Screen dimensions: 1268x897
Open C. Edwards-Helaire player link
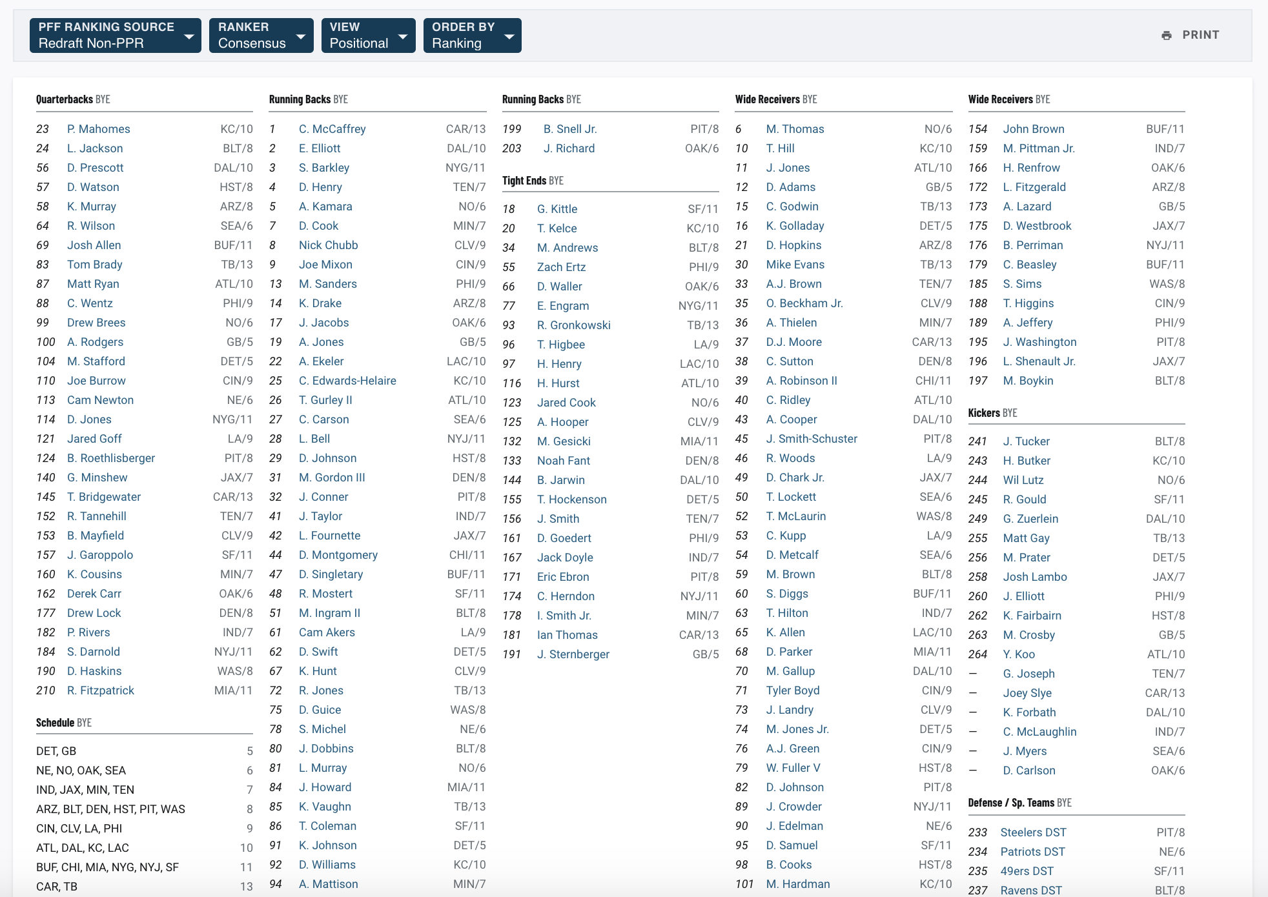point(347,381)
